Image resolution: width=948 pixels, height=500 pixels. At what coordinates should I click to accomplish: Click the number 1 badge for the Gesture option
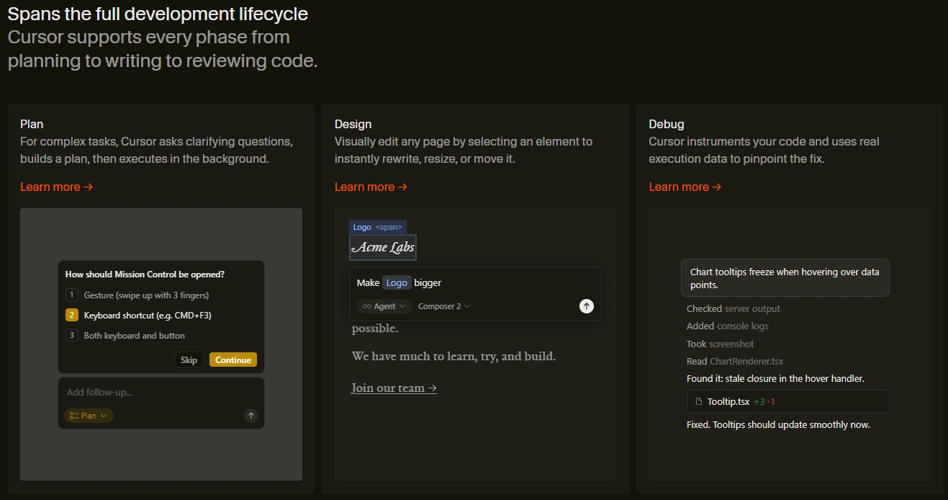tap(71, 295)
